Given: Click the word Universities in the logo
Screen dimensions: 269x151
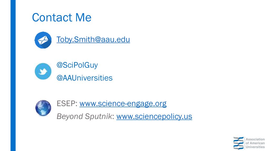Looking at the screenshot, I should click(x=255, y=147).
